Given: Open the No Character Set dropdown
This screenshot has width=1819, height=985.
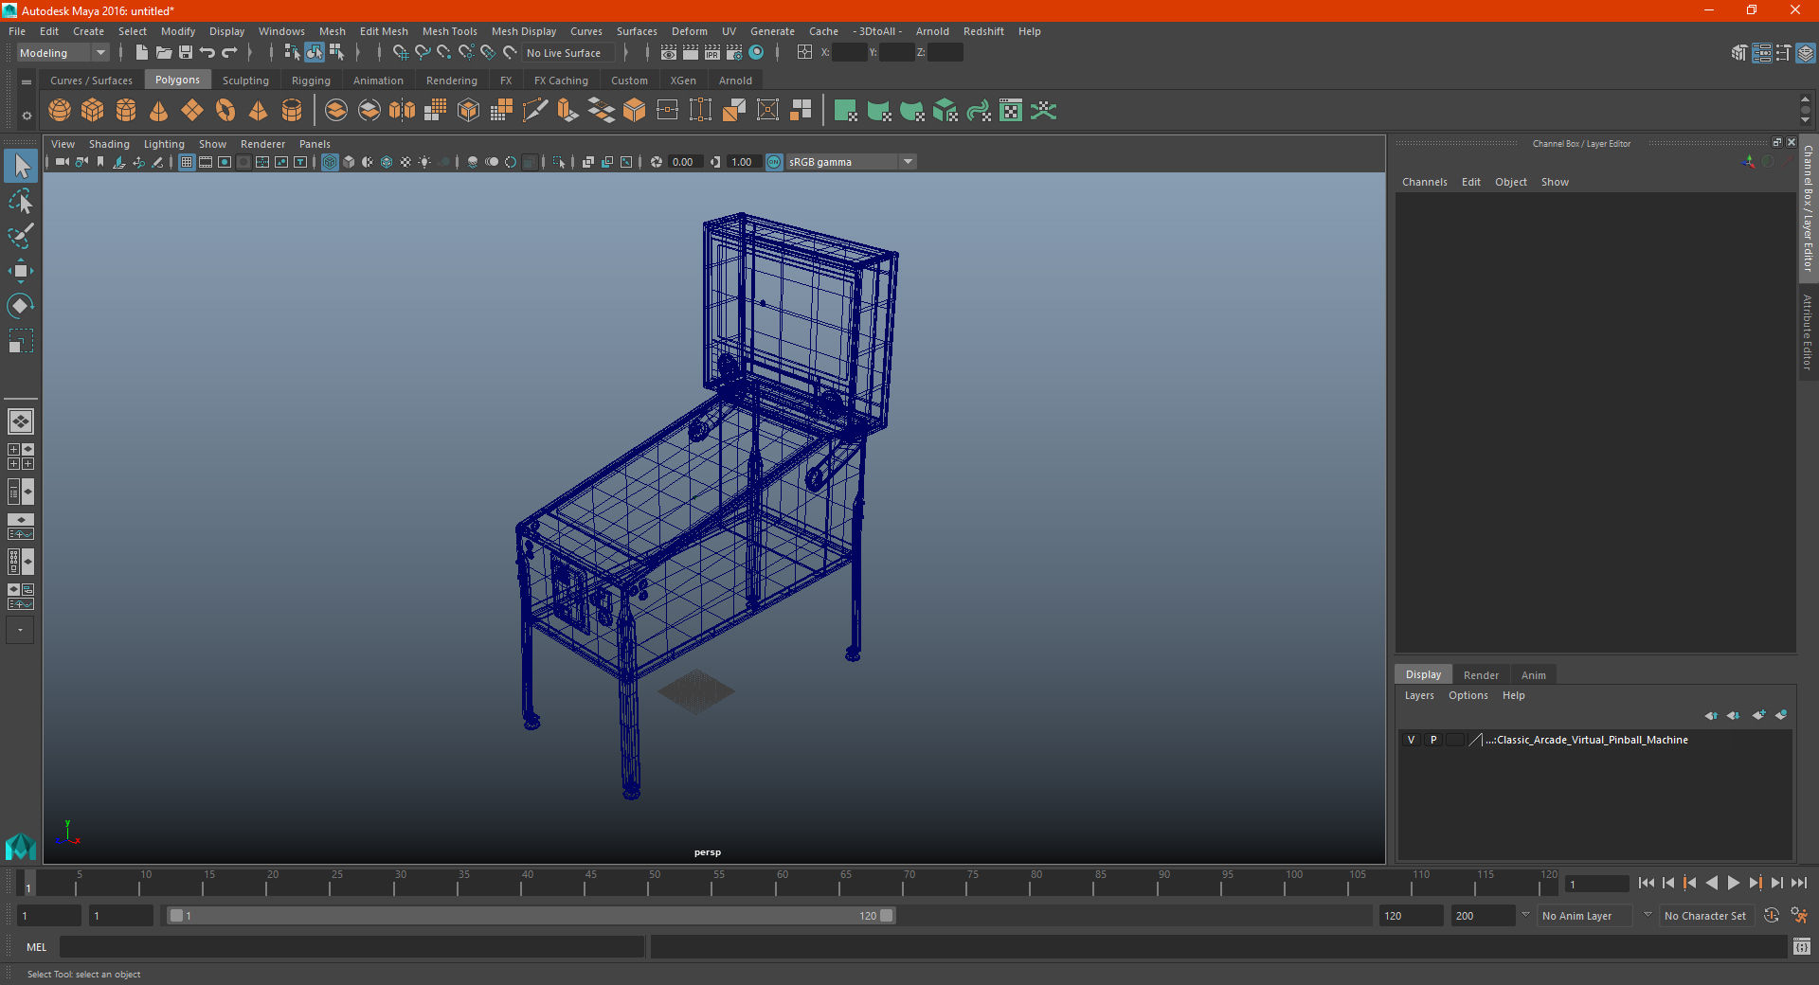Looking at the screenshot, I should (x=1708, y=916).
